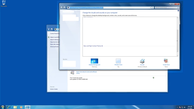Screen dimensions: 194x109
Task: Click the Desktop Background icon
Action: click(x=94, y=61)
